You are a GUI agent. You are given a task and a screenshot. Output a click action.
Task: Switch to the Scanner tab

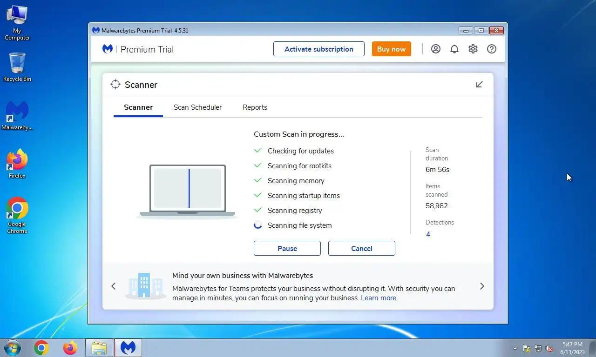point(138,107)
